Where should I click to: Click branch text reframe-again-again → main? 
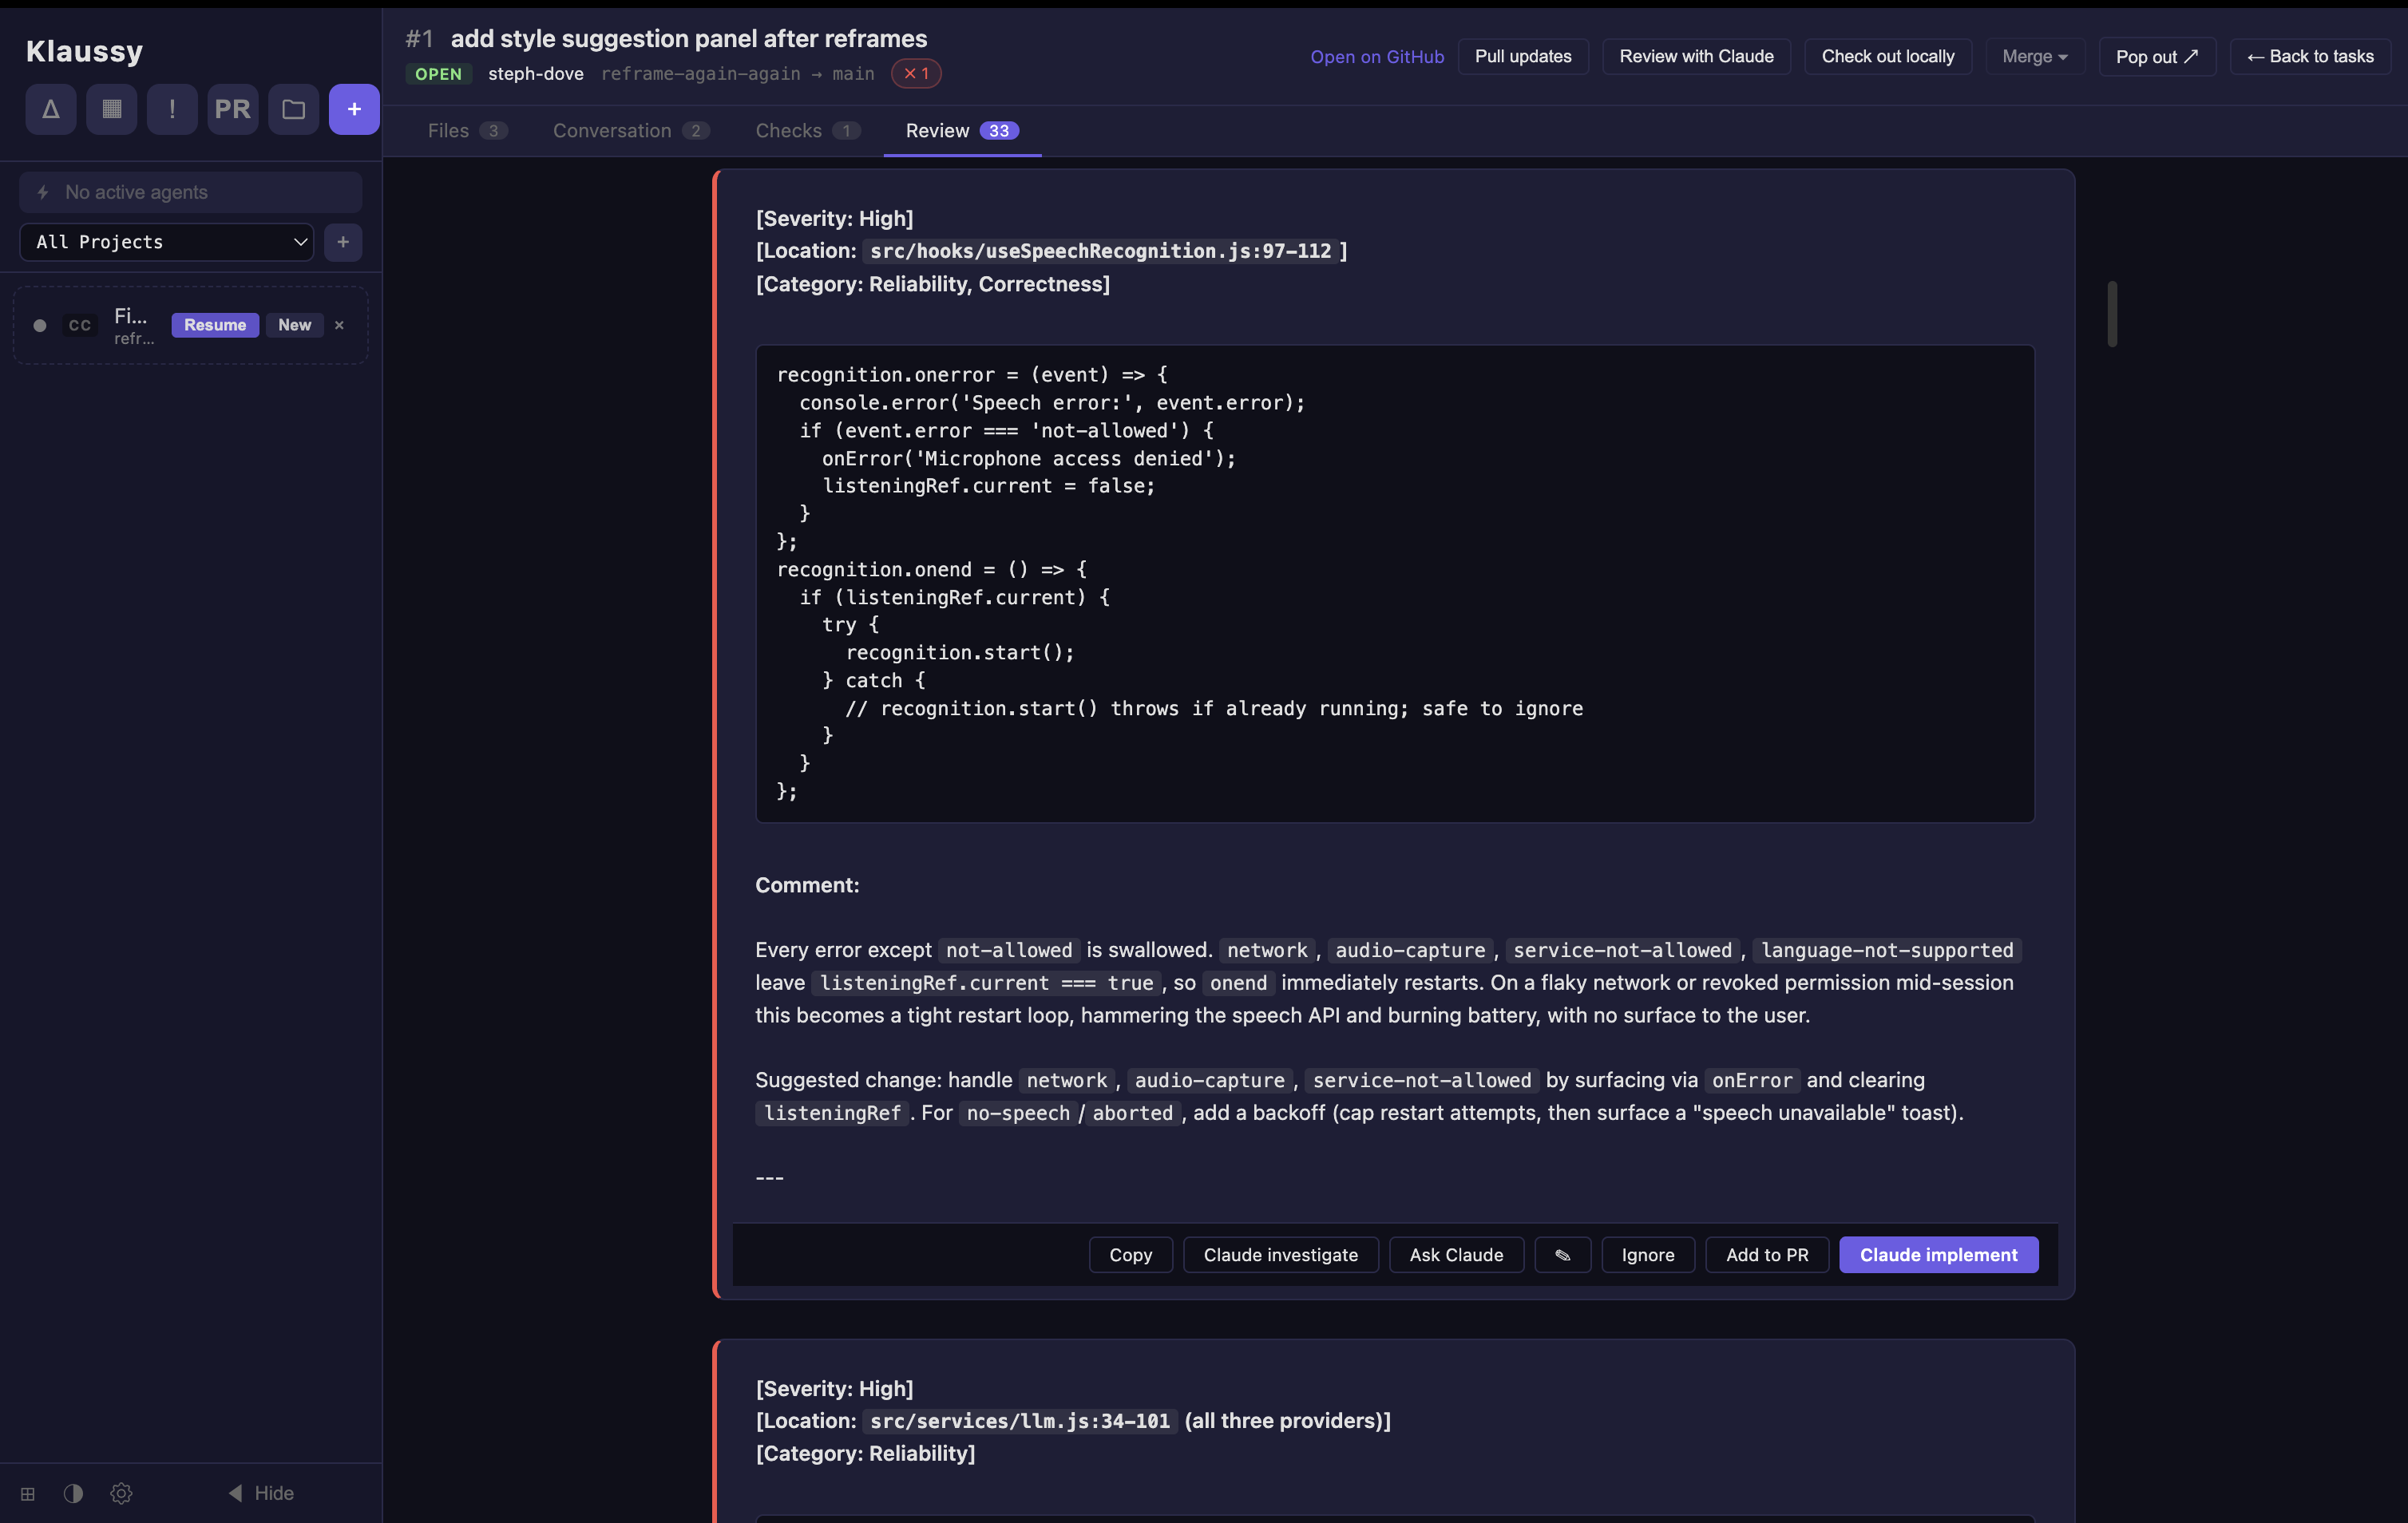coord(737,74)
